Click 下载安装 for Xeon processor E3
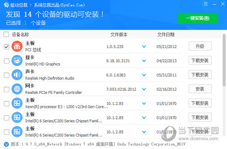This screenshot has width=227, height=149. 200,103
